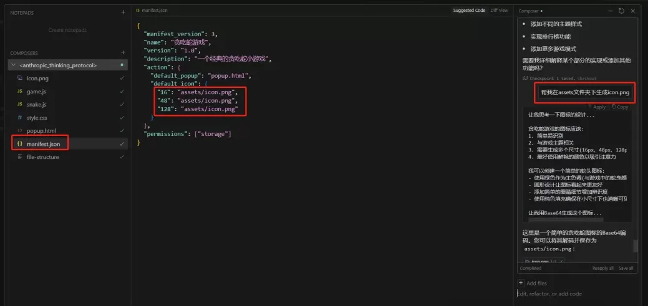Add a new notepad with plus icon

[123, 12]
